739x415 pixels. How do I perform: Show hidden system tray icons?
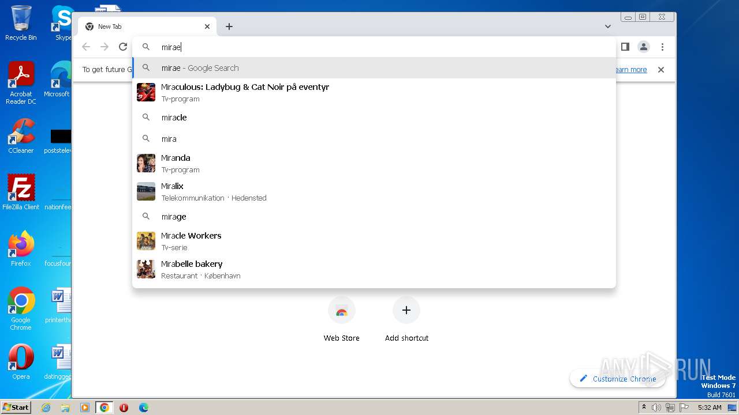644,408
